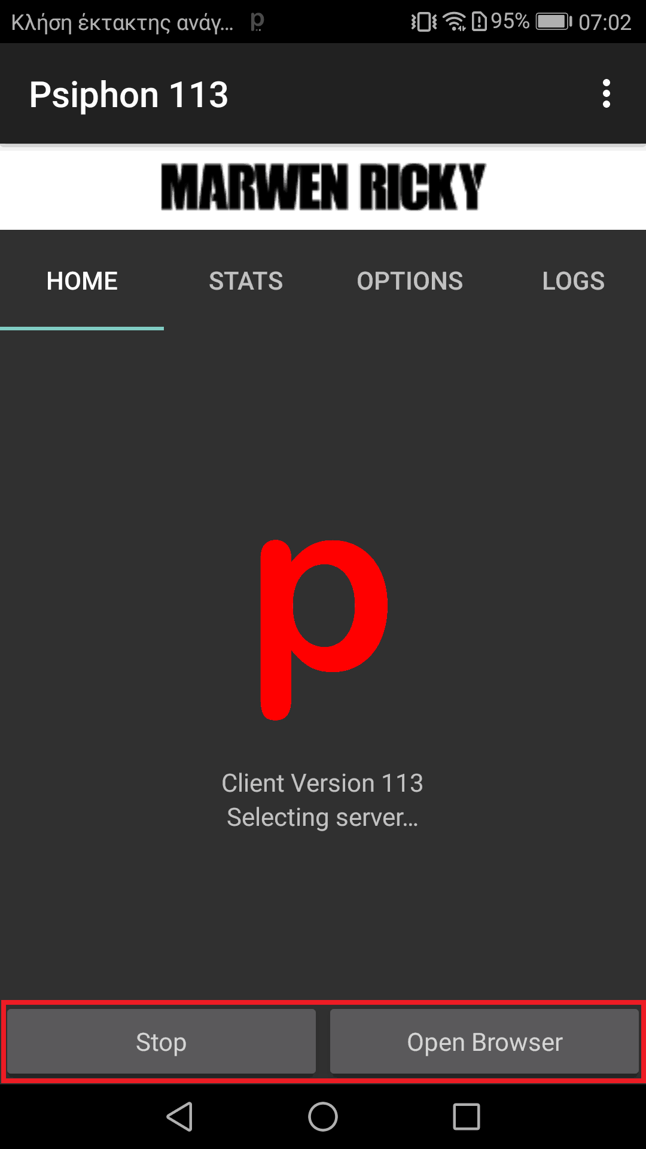Screen dimensions: 646x1149
Task: Tap the SIM alert status icon
Action: click(x=479, y=22)
